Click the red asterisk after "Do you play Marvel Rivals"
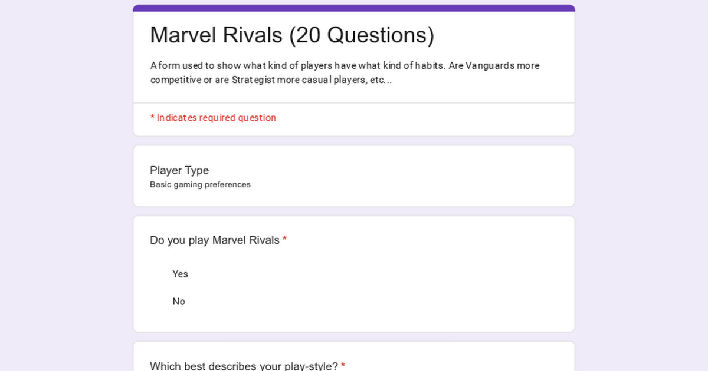This screenshot has width=708, height=371. pos(284,240)
